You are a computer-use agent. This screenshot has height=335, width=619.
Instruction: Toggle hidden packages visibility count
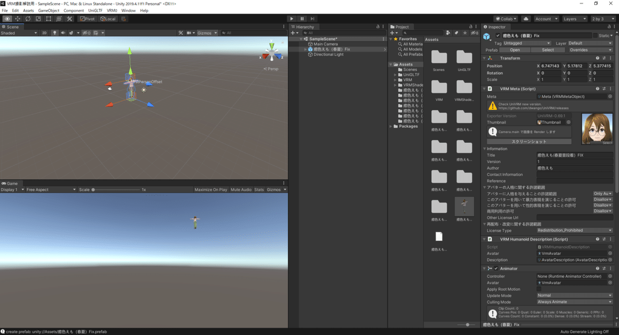tap(475, 33)
